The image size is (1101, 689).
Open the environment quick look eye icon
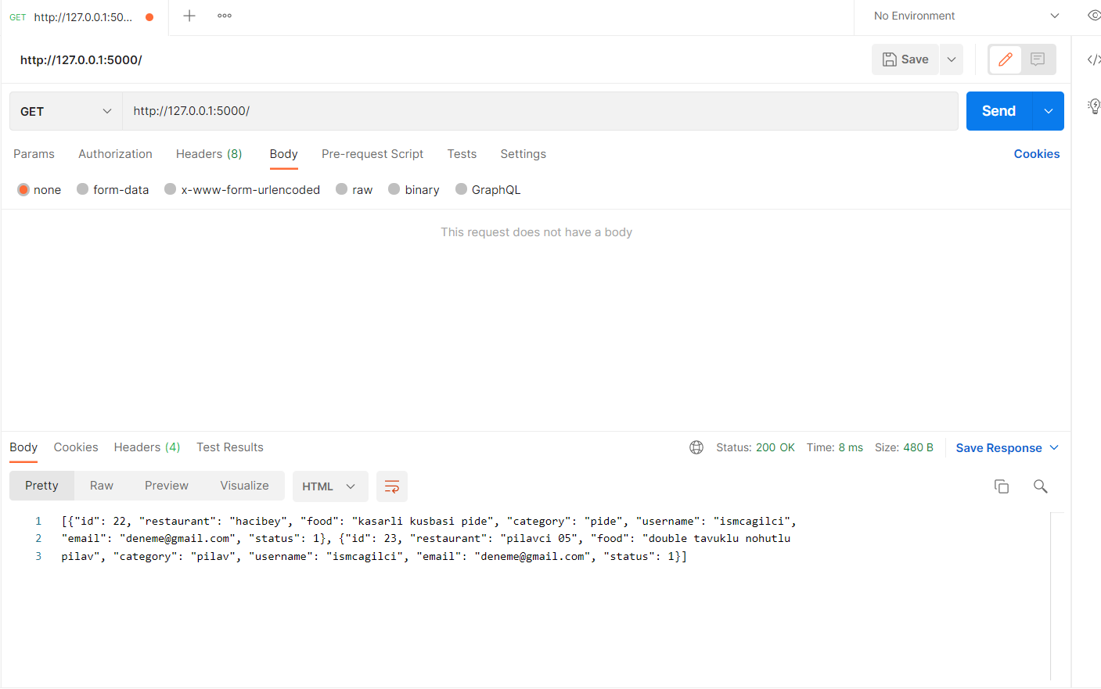click(1095, 16)
